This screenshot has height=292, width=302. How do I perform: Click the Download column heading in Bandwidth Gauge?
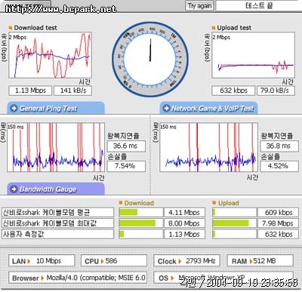(x=139, y=203)
